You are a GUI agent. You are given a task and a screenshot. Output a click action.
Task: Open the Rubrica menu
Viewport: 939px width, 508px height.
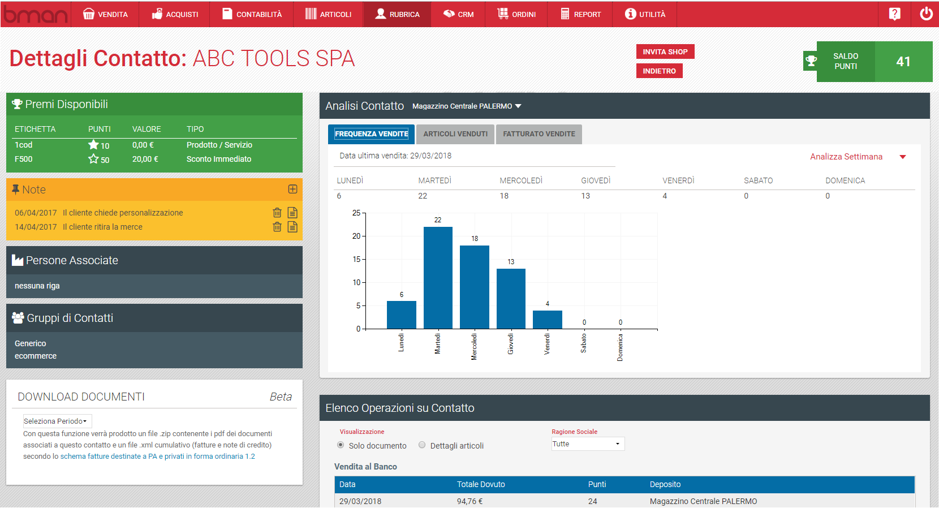tap(397, 14)
